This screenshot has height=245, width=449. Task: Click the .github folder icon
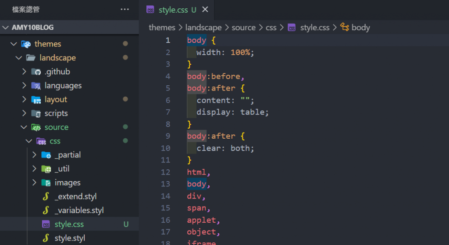point(36,72)
